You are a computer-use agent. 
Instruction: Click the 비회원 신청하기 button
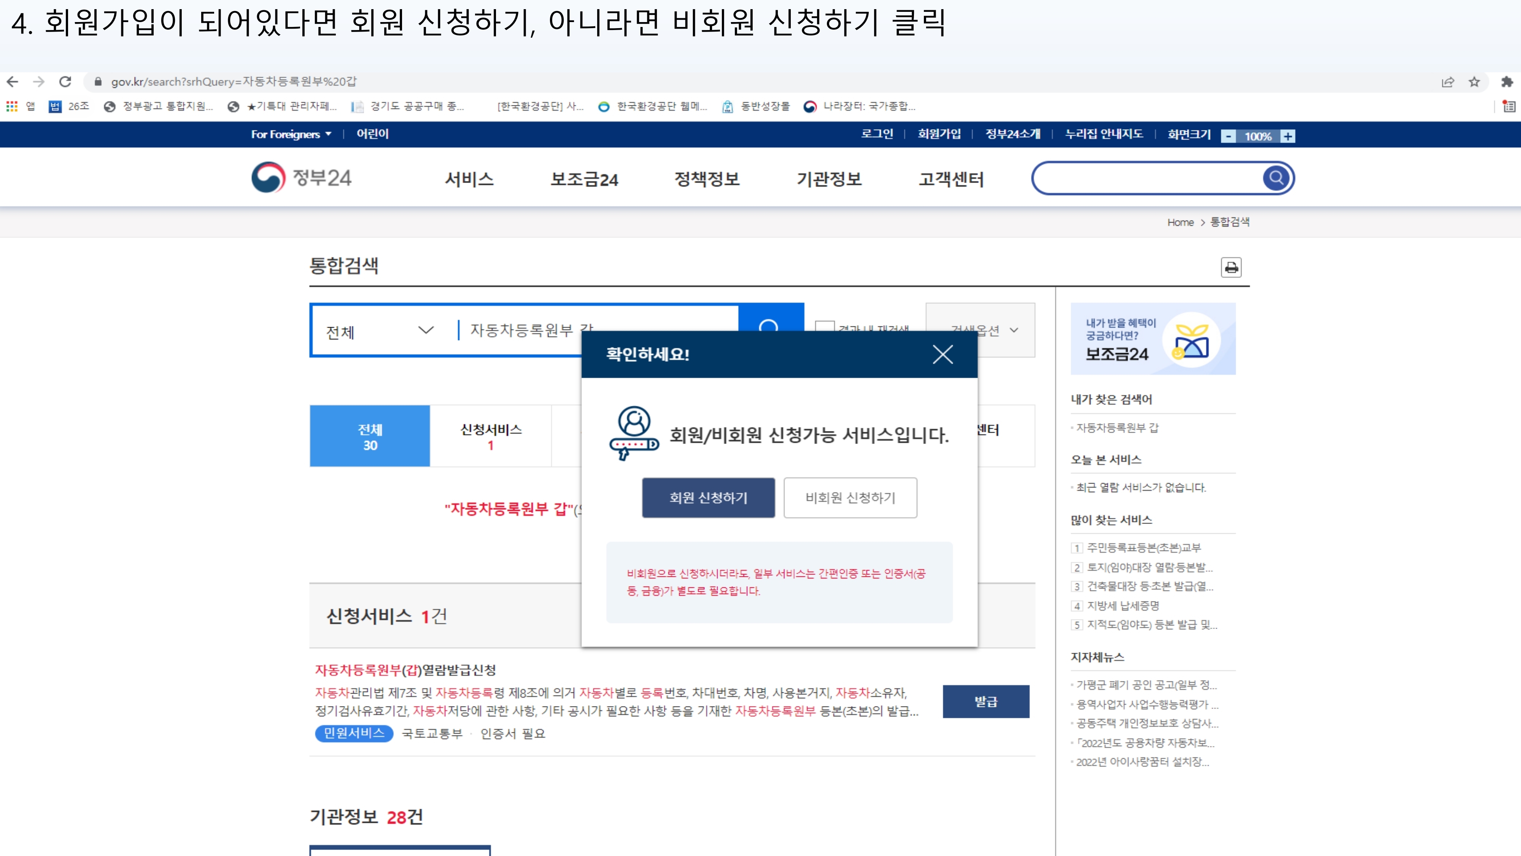850,498
